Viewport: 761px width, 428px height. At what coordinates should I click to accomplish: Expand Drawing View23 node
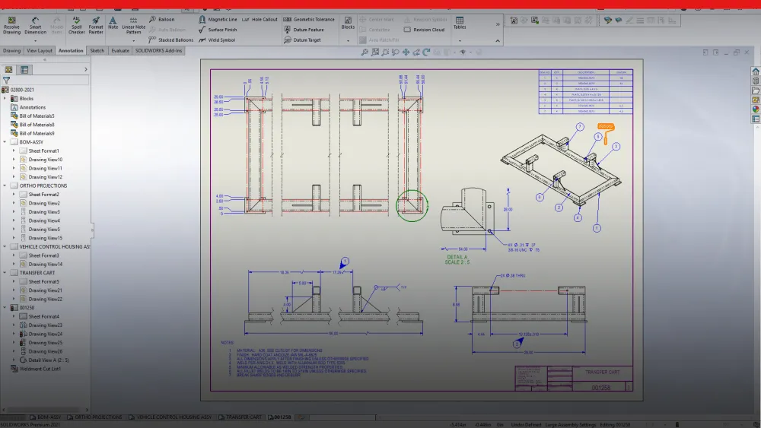click(x=14, y=325)
